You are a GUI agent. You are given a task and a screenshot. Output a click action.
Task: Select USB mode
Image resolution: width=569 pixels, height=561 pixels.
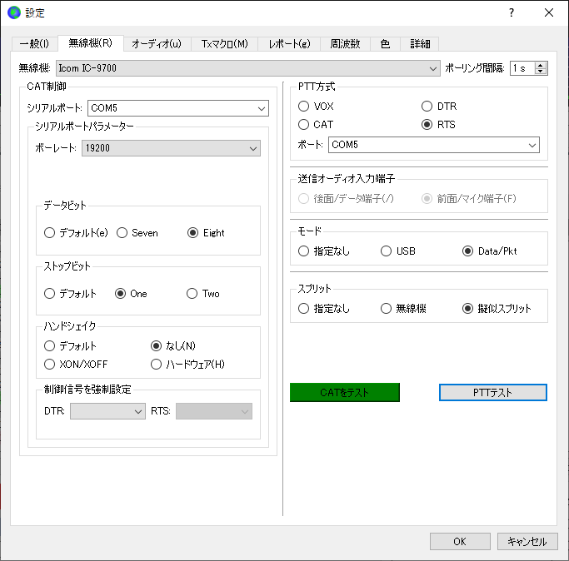398,251
